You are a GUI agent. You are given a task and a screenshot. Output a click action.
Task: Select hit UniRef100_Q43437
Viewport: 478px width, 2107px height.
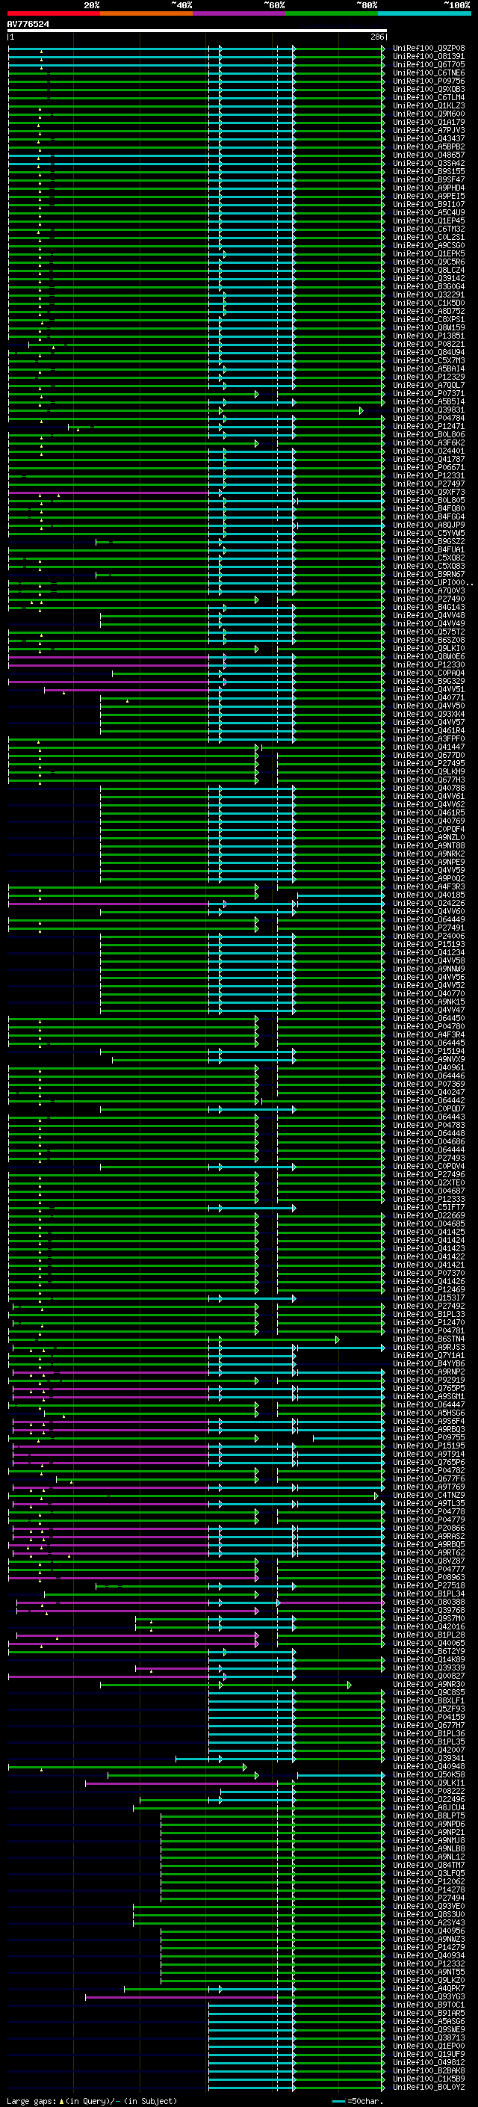click(x=428, y=138)
